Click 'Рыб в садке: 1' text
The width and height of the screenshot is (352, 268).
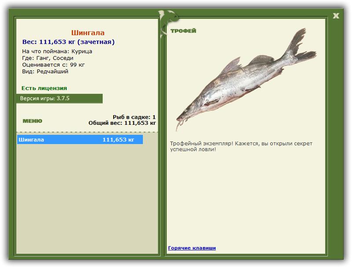coord(134,117)
